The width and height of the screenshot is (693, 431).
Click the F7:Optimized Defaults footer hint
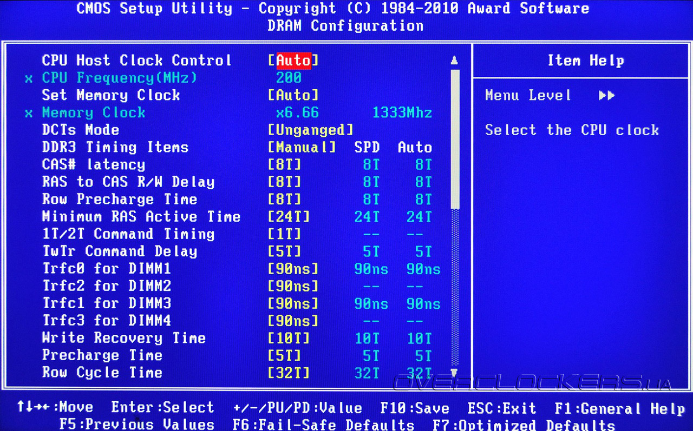[x=524, y=425]
